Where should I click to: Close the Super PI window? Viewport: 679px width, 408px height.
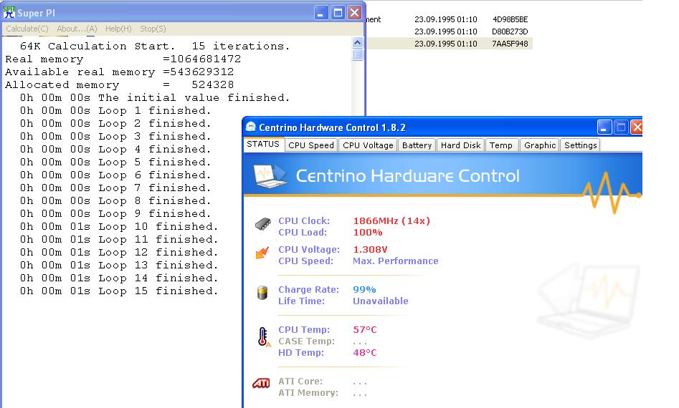coord(355,13)
